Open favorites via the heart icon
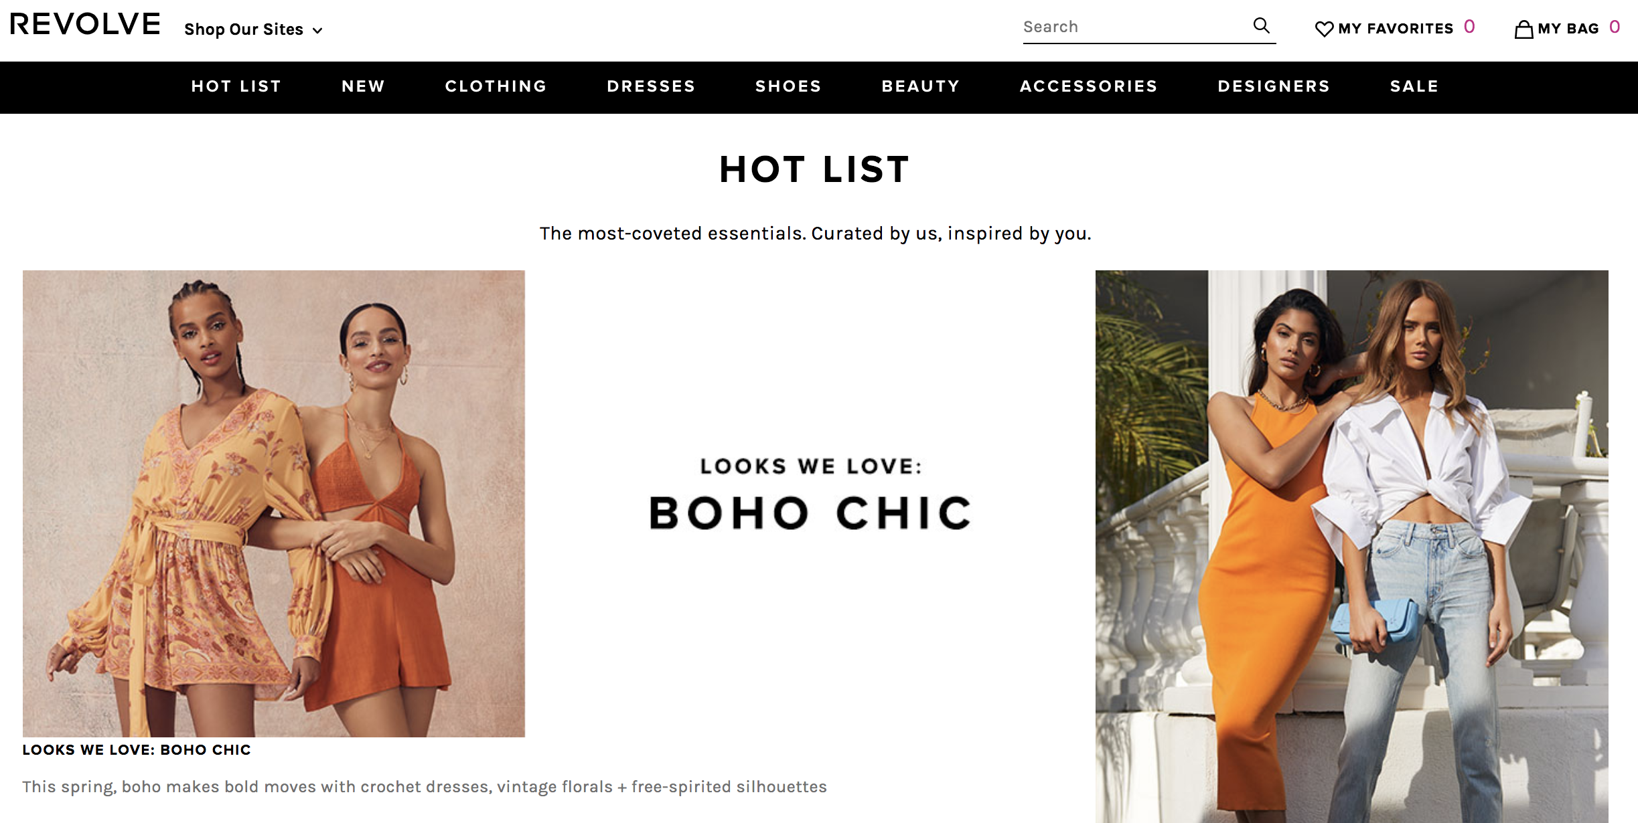Screen dimensions: 1638x823 click(x=1324, y=29)
